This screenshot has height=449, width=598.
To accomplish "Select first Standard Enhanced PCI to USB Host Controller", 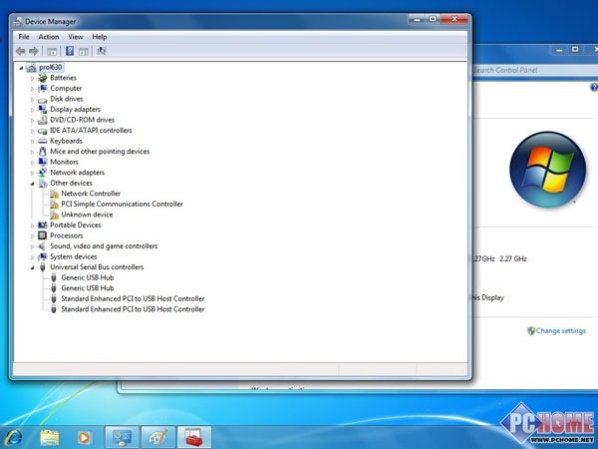I will click(133, 298).
